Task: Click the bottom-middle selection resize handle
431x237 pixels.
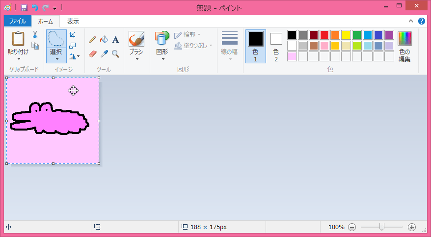Action: pyautogui.click(x=53, y=164)
